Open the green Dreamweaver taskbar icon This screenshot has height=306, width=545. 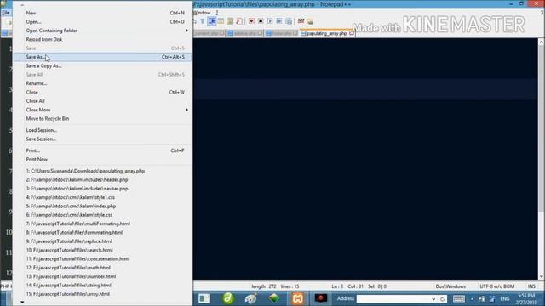pyautogui.click(x=228, y=298)
